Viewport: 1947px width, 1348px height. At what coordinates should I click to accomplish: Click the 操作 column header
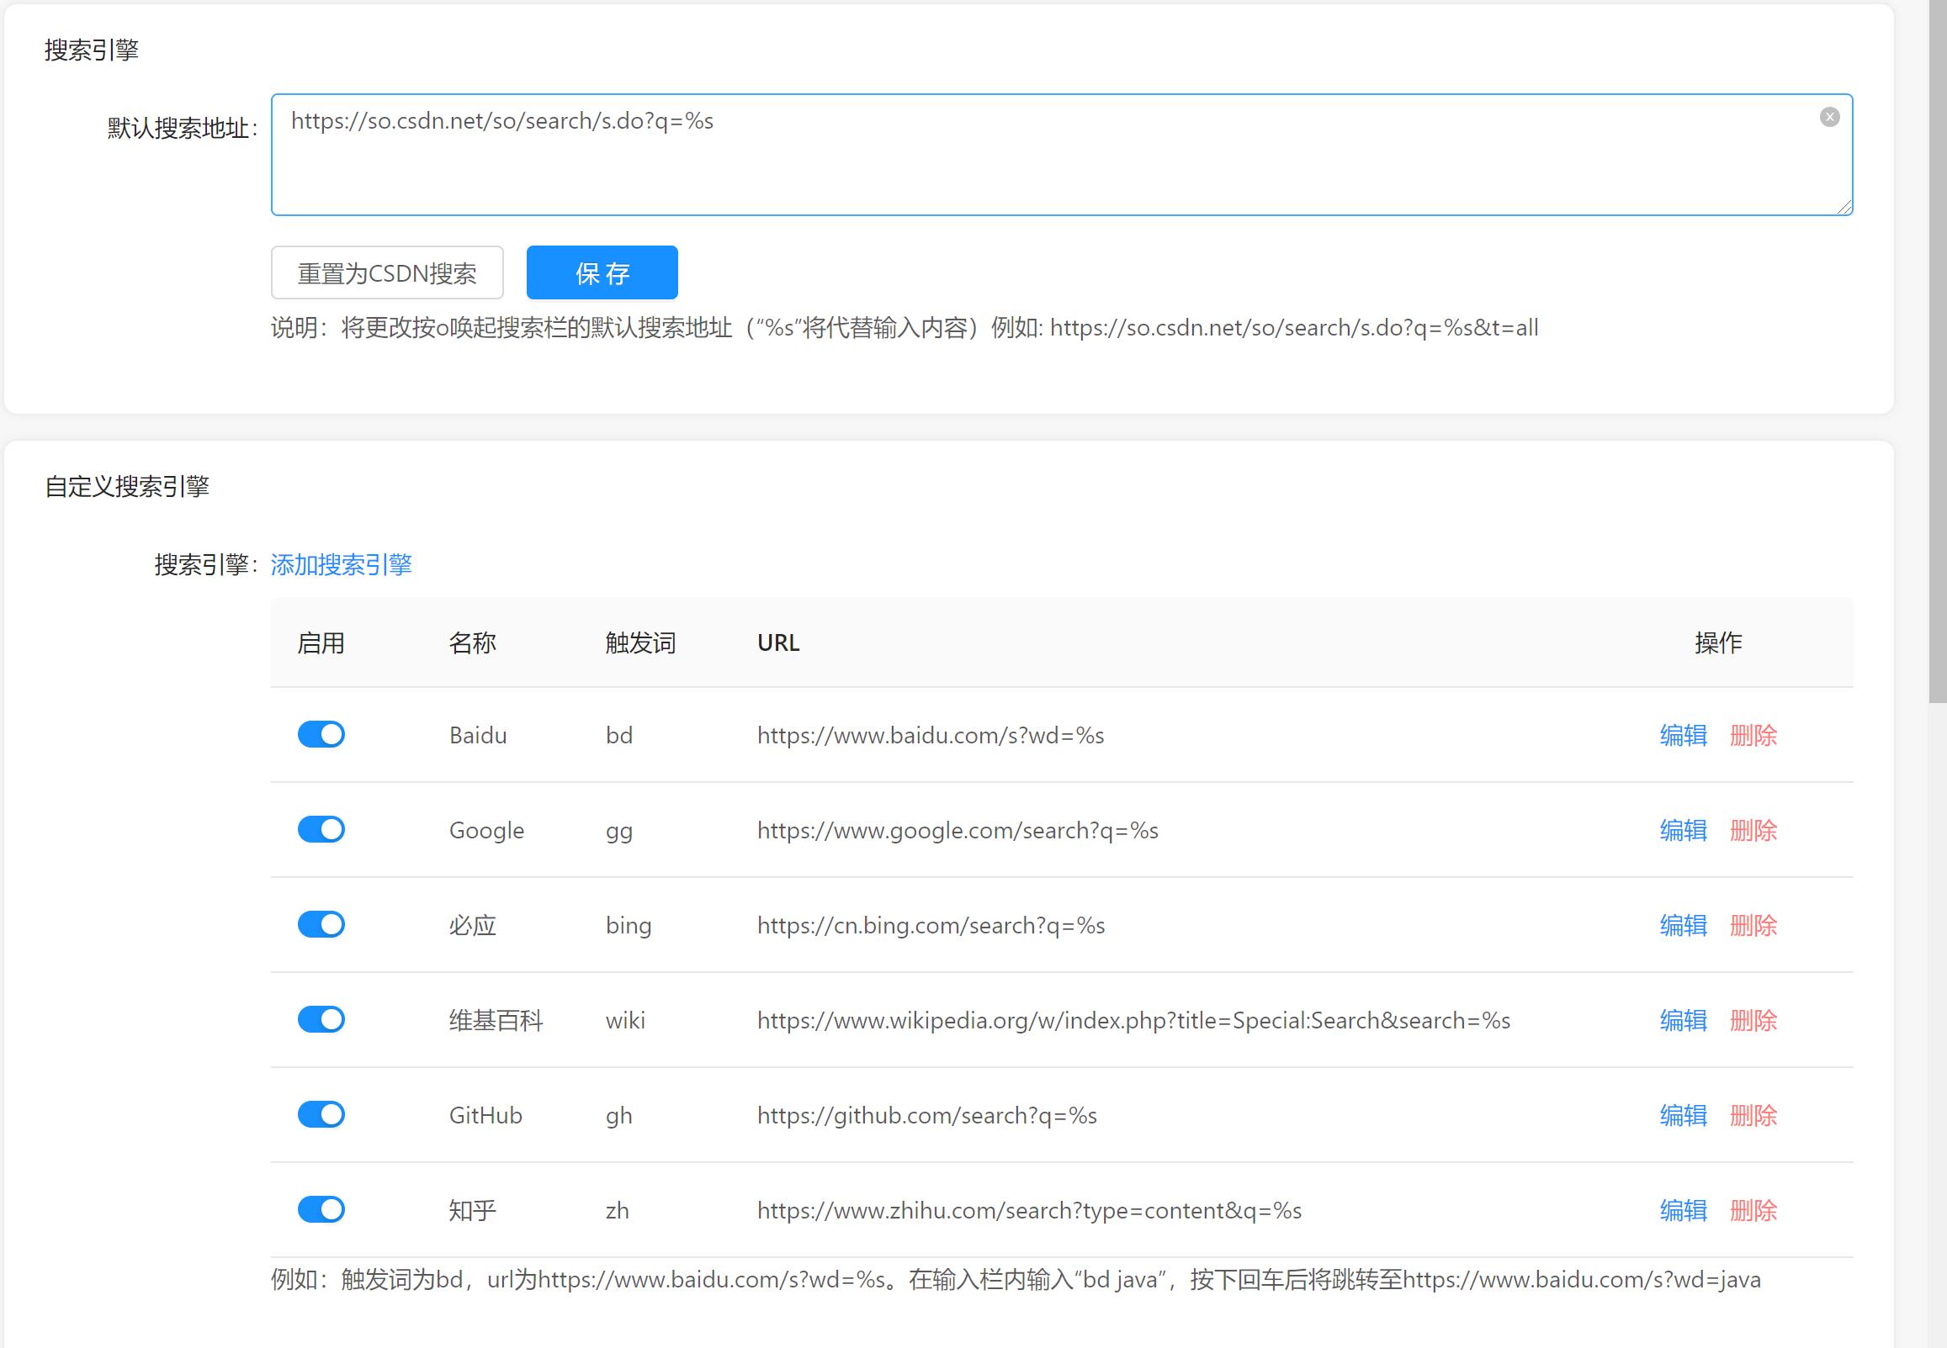click(x=1718, y=642)
